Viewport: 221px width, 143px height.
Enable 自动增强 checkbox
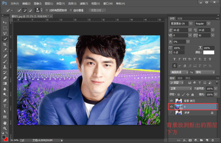(x=71, y=10)
